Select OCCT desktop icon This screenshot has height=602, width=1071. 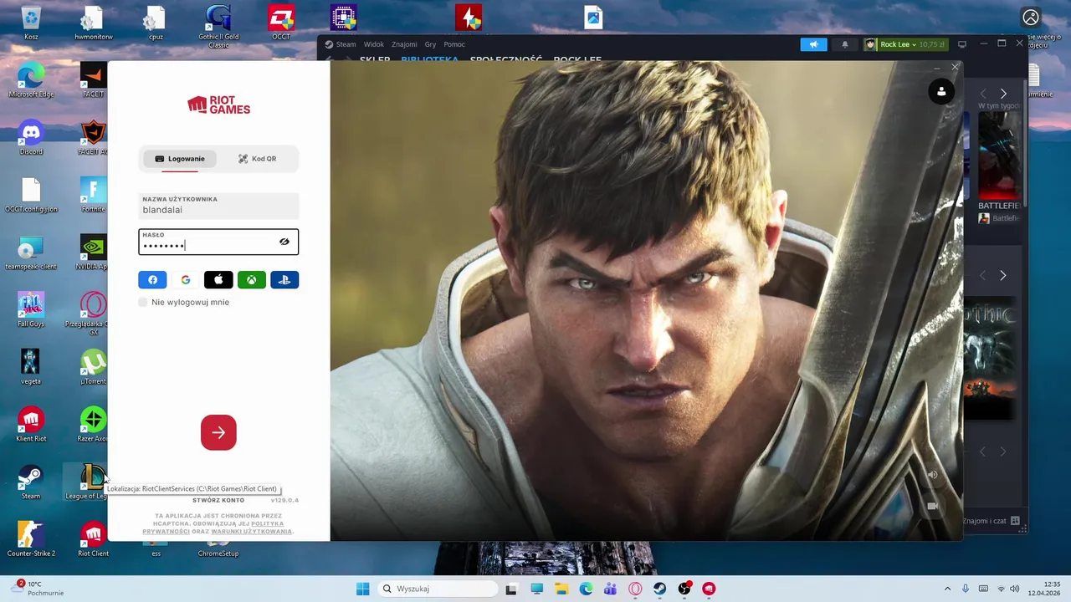281,23
